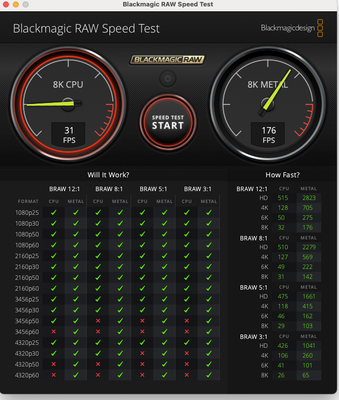Click the Blackmagic RAW logo badge

[x=168, y=60]
